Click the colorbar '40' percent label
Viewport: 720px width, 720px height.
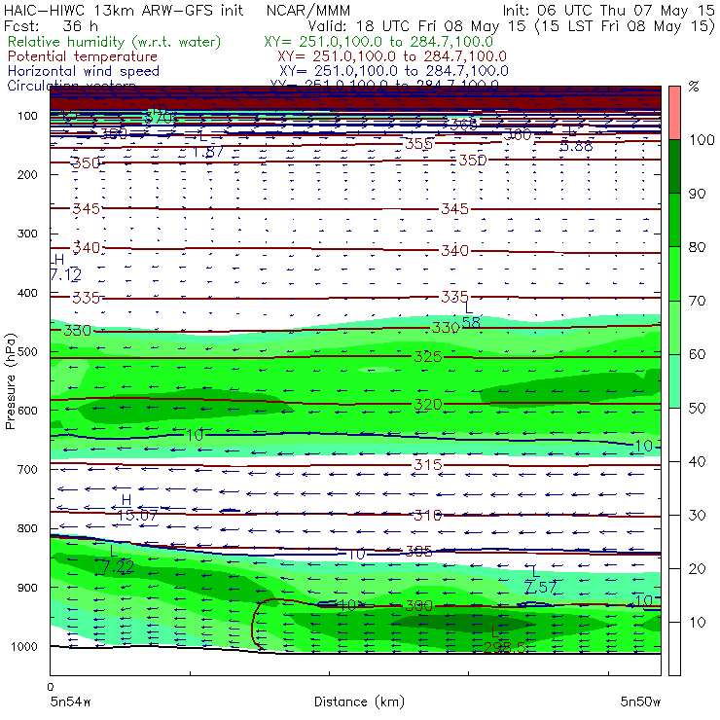pyautogui.click(x=697, y=462)
